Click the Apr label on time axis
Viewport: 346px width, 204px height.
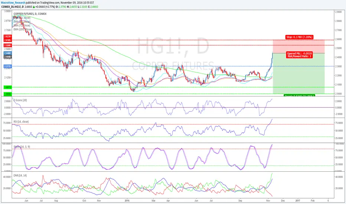168,201
